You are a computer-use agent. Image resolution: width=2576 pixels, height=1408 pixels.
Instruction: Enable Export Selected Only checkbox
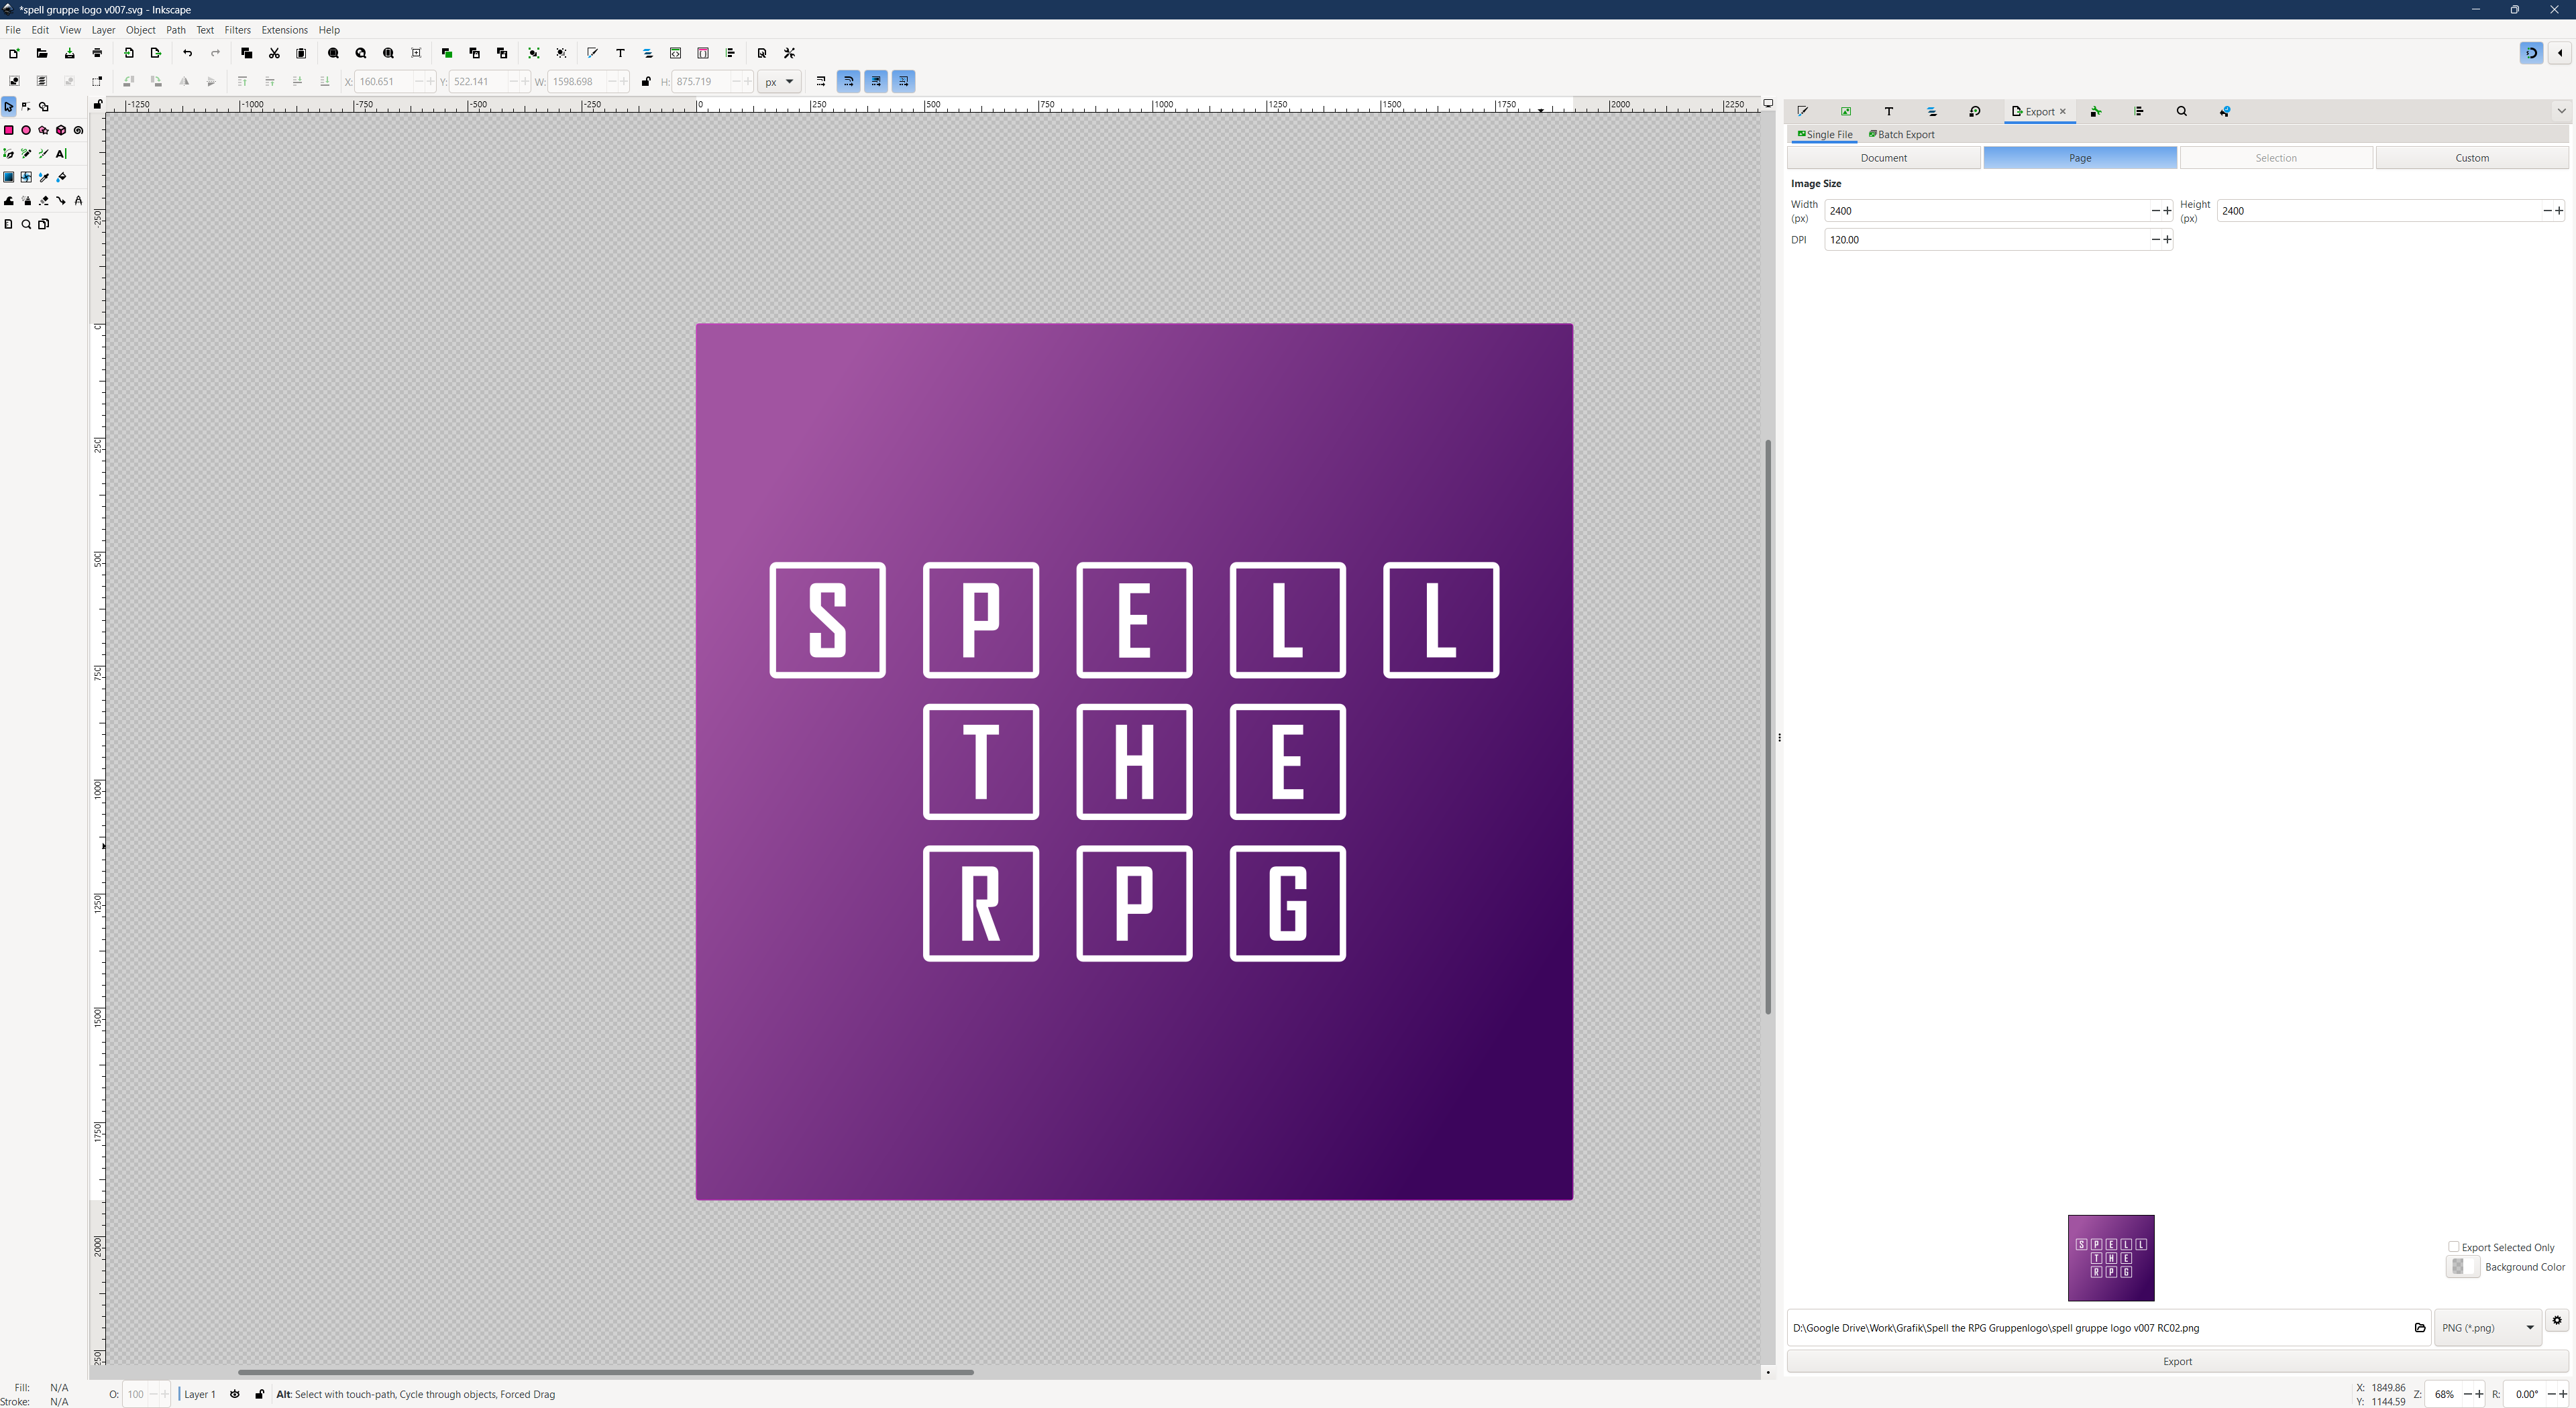[2453, 1246]
